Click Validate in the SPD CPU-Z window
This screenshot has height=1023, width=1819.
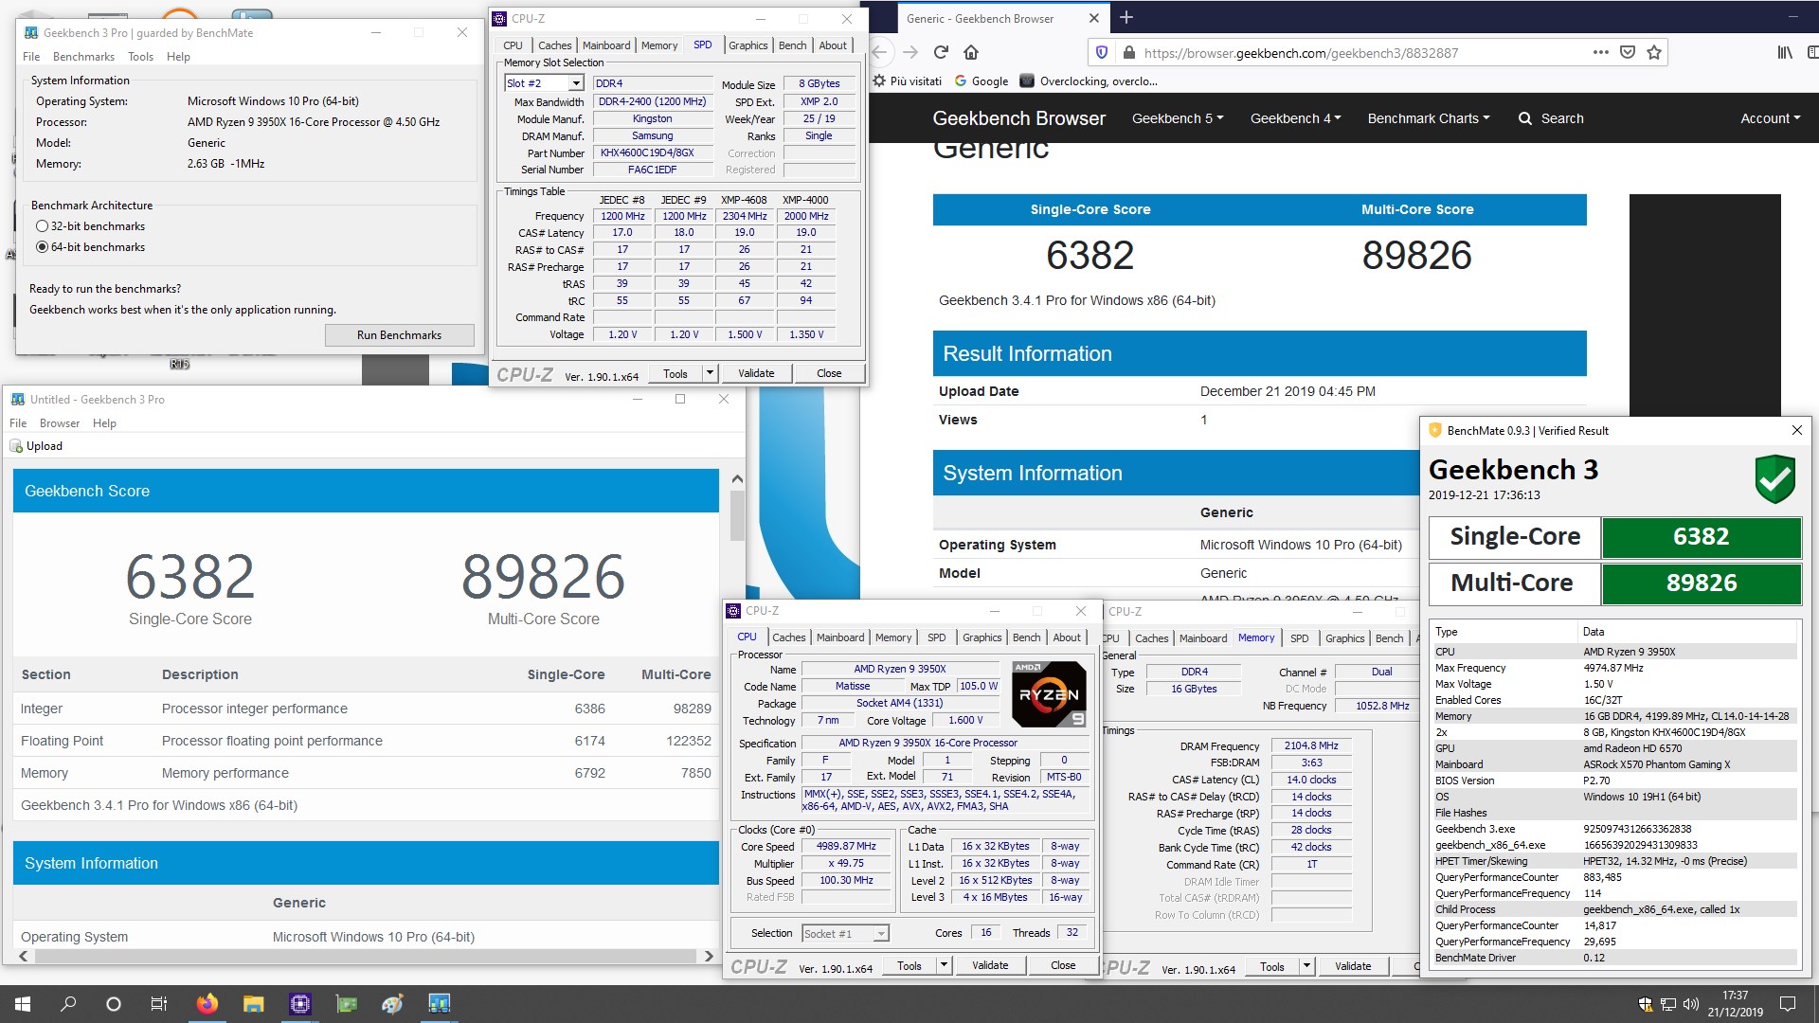(756, 373)
